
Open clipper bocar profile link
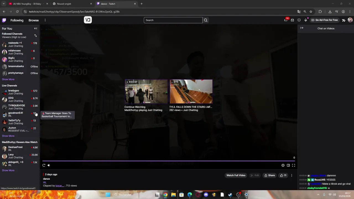point(59,186)
